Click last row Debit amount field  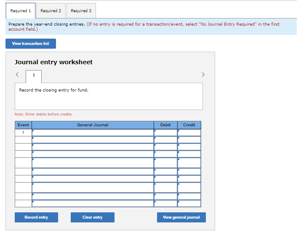pyautogui.click(x=165, y=204)
